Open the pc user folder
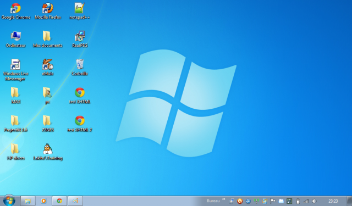 point(47,96)
